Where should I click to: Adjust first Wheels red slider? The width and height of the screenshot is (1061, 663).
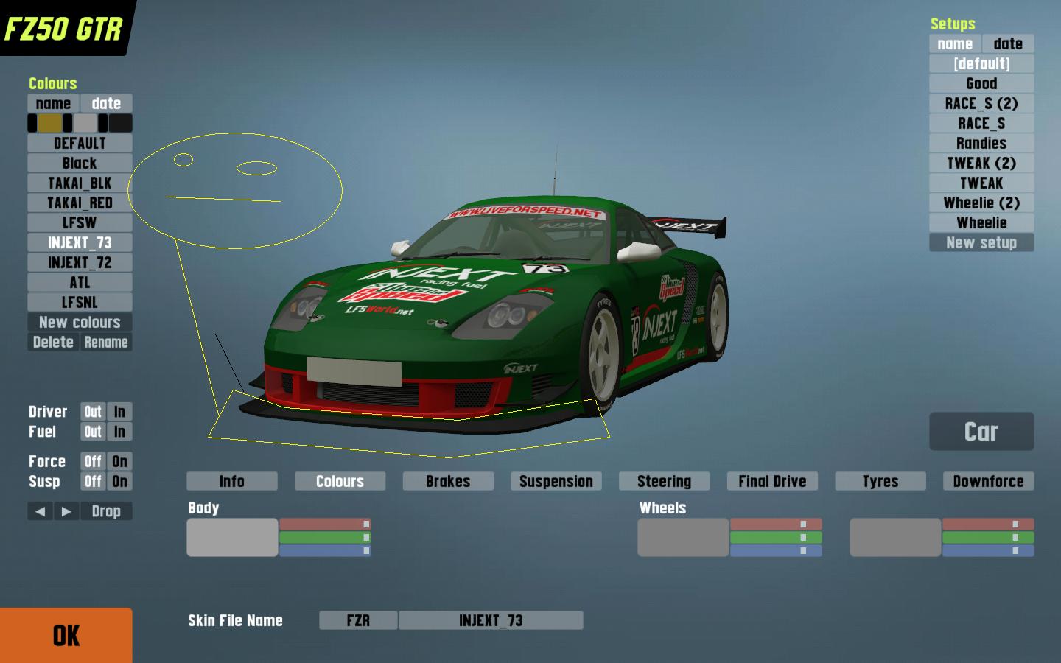pos(776,524)
